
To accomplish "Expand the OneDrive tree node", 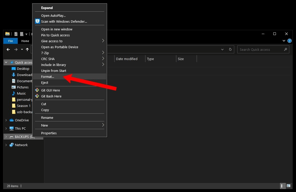I will click(x=6, y=120).
